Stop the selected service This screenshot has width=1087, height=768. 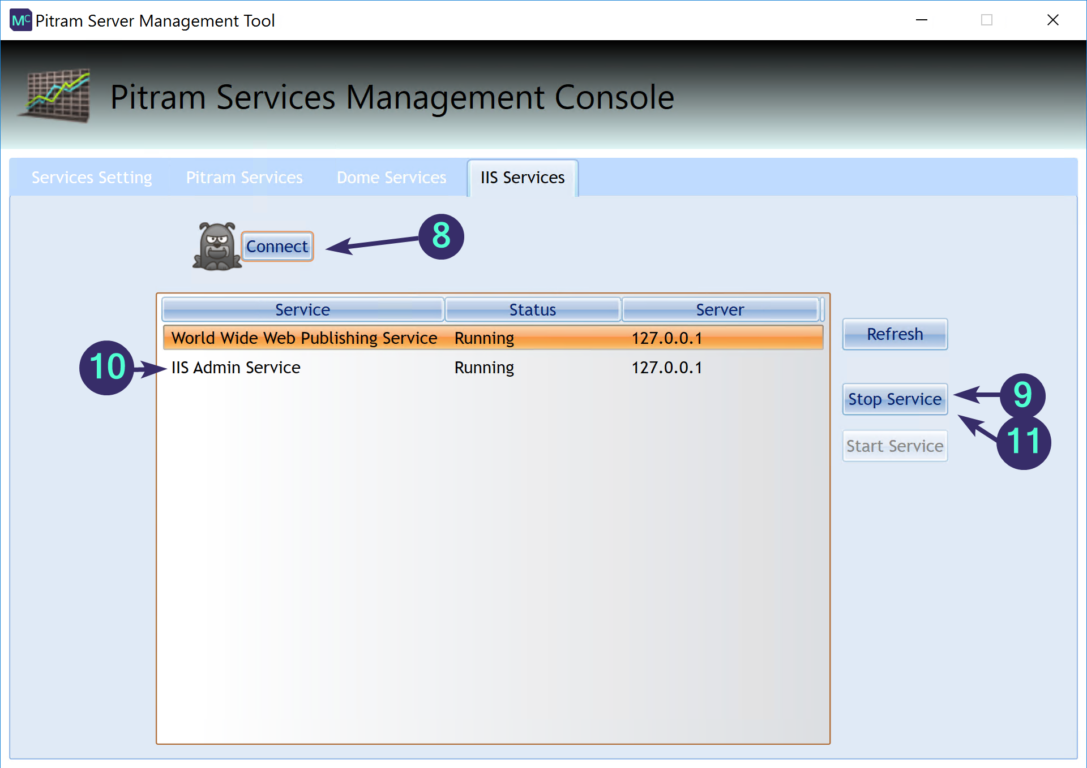coord(894,399)
